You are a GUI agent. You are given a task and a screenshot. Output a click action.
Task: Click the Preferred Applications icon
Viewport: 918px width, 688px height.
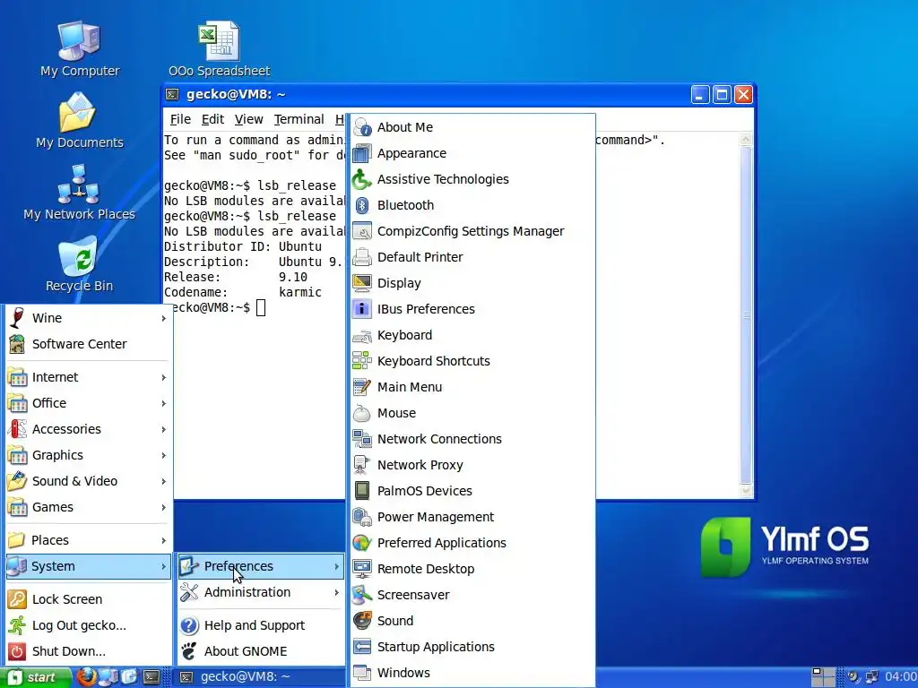click(362, 543)
